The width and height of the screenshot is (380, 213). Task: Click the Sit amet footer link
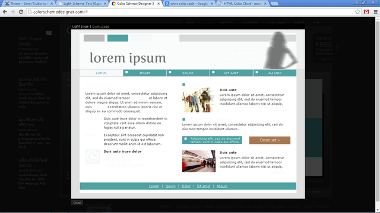tap(204, 186)
